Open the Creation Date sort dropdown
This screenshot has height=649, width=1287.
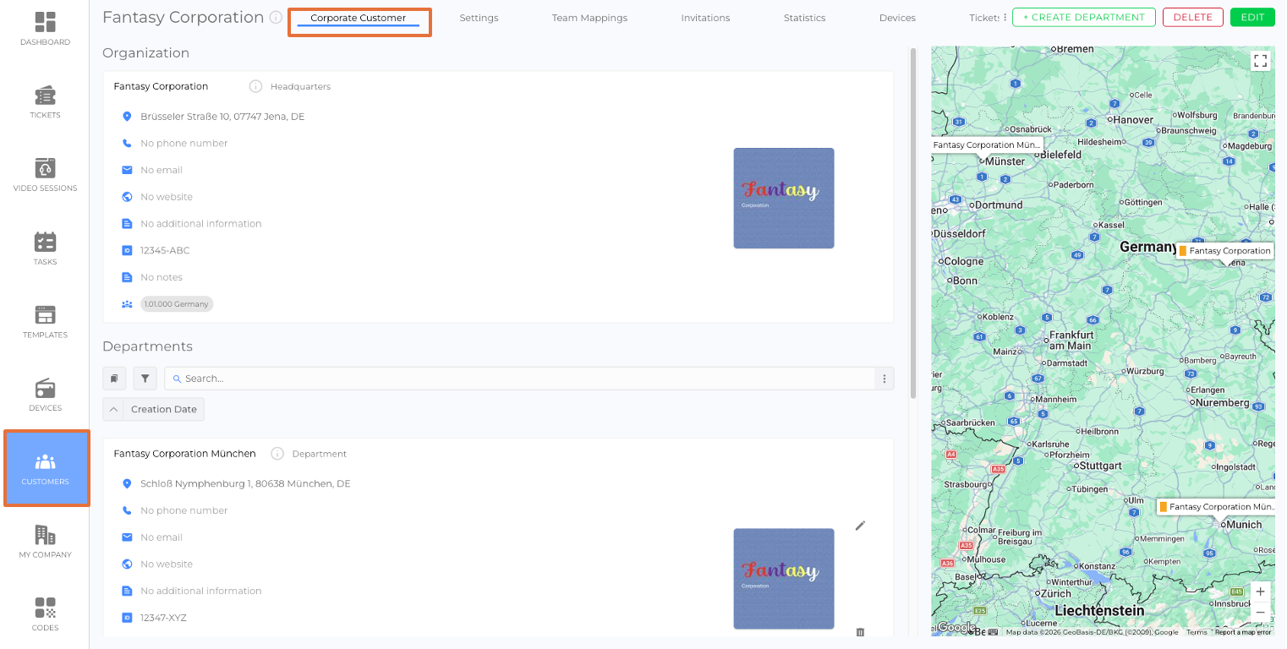point(164,409)
